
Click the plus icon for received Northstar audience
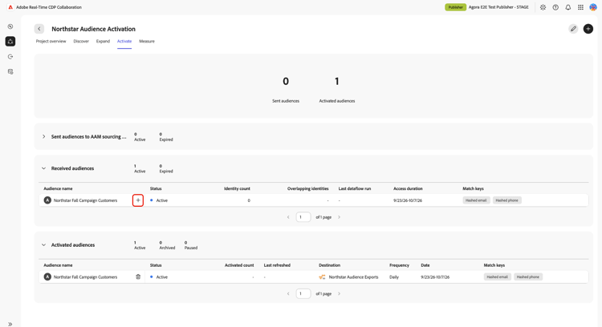click(x=138, y=200)
